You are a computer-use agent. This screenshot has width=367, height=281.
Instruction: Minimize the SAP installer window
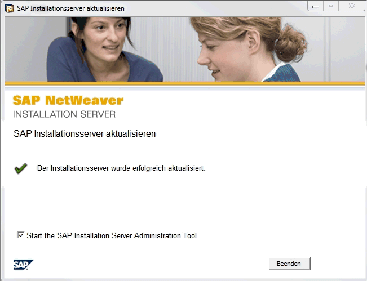click(x=316, y=6)
